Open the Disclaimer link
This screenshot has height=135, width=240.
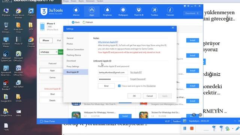pos(151,86)
